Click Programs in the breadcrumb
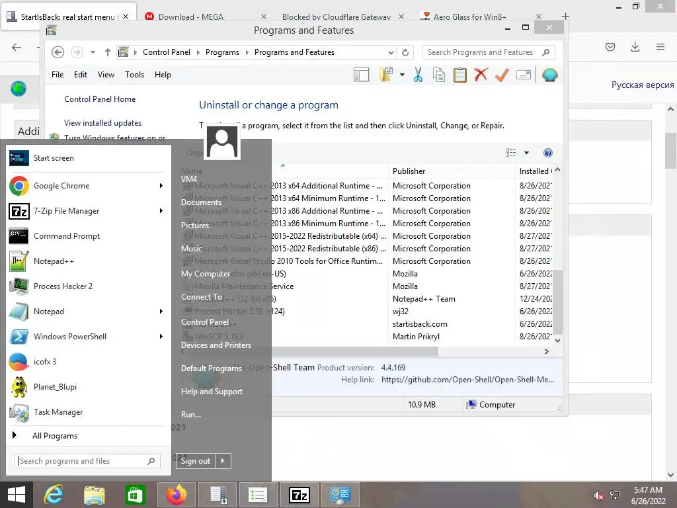This screenshot has height=508, width=677. (222, 52)
